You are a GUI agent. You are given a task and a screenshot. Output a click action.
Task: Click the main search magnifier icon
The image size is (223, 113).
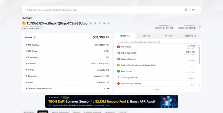[27, 10]
